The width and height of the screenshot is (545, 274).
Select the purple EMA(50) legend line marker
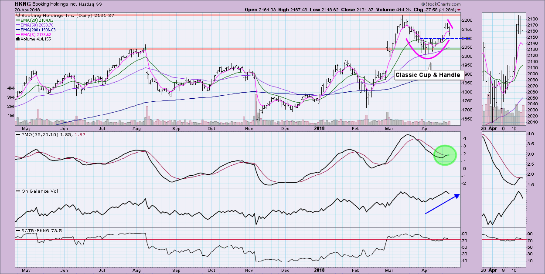pyautogui.click(x=17, y=25)
